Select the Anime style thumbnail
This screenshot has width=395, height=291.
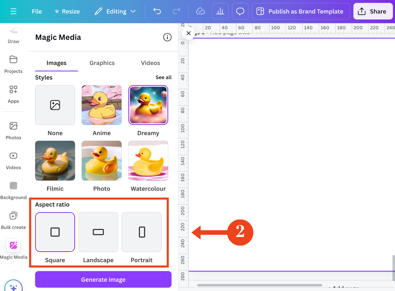pyautogui.click(x=102, y=105)
